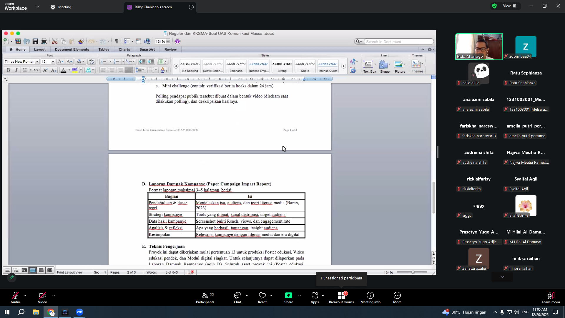565x318 pixels.
Task: Click the Cut scissors icon
Action: point(55,42)
